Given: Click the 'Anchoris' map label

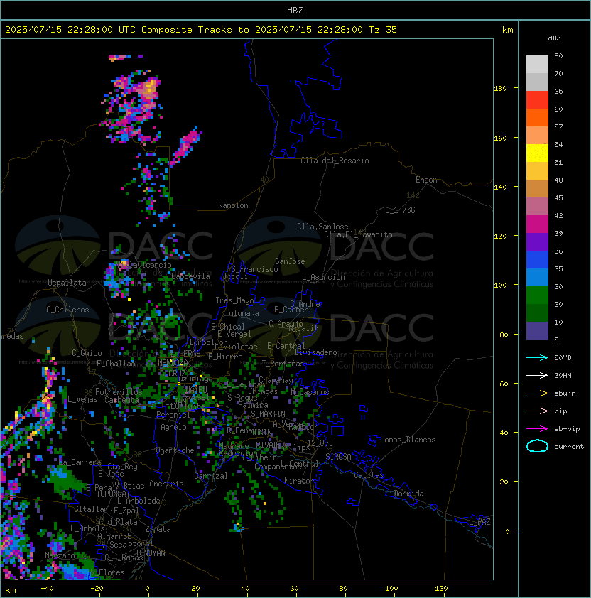Looking at the screenshot, I should (166, 484).
